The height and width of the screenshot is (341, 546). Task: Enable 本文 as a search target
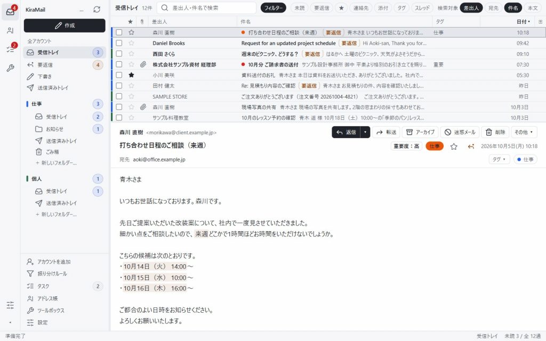(x=533, y=7)
